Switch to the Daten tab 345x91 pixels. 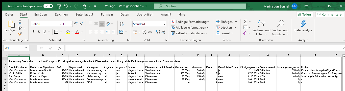pos(125,14)
